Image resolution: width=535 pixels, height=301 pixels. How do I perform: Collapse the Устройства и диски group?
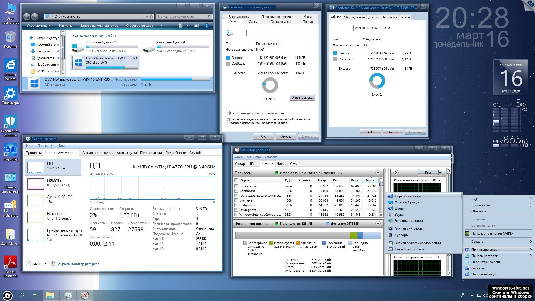(x=70, y=35)
